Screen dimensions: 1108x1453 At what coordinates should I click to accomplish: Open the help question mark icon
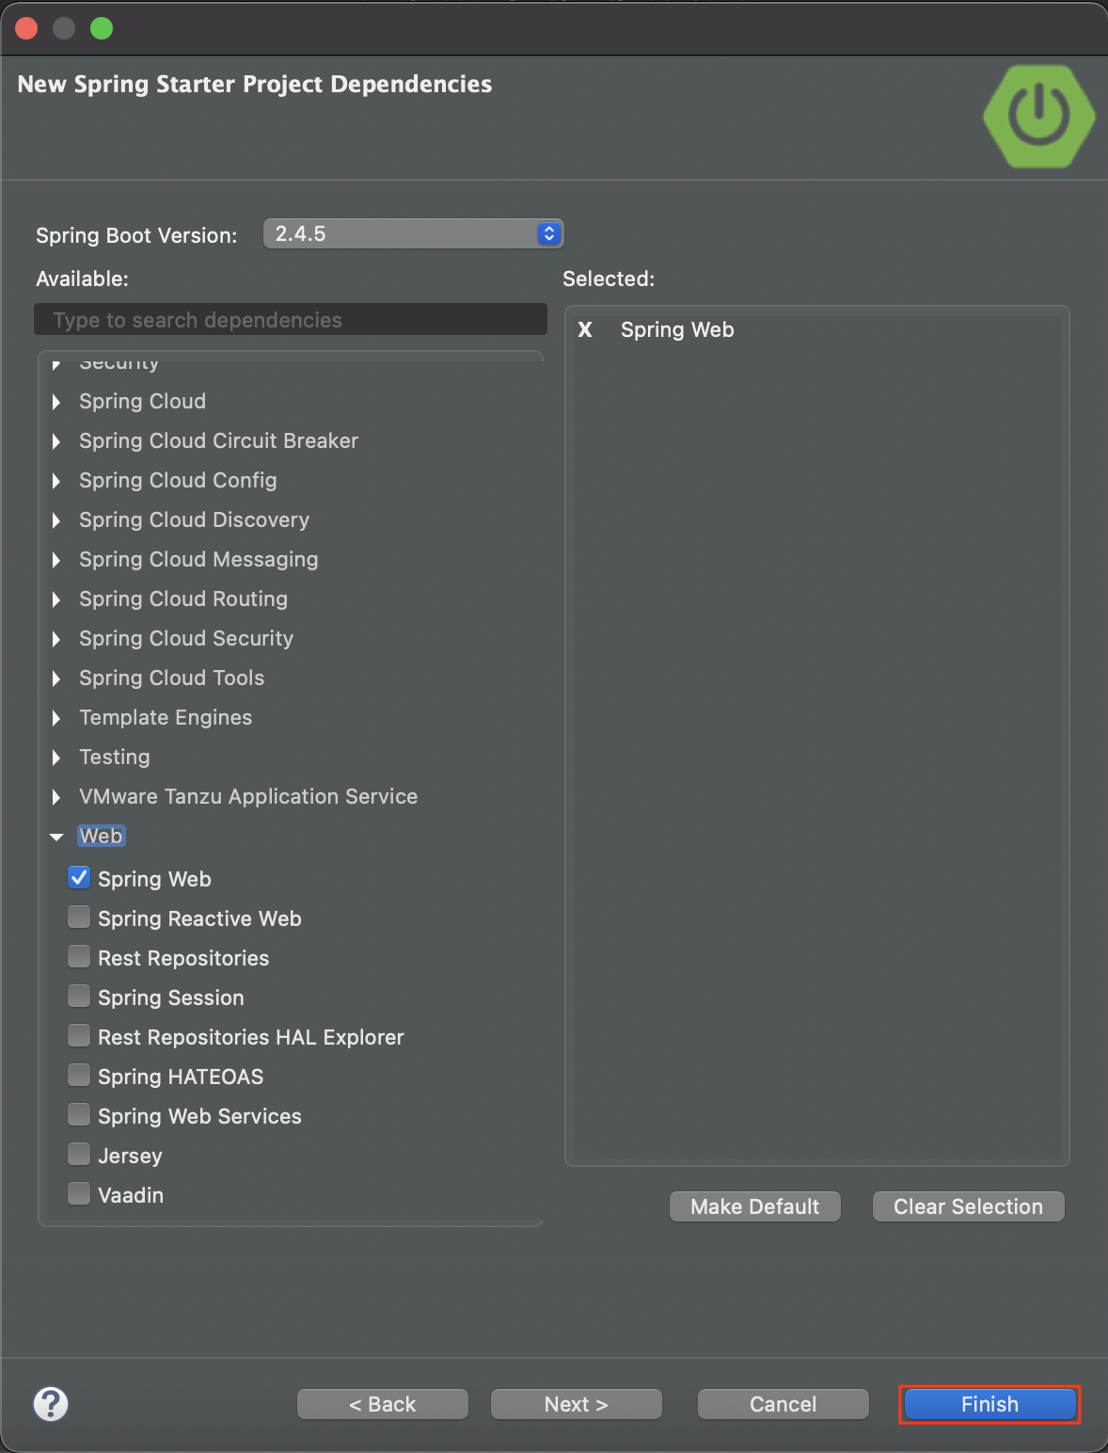pos(51,1404)
